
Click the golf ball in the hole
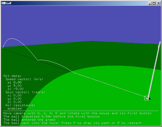pos(146,98)
